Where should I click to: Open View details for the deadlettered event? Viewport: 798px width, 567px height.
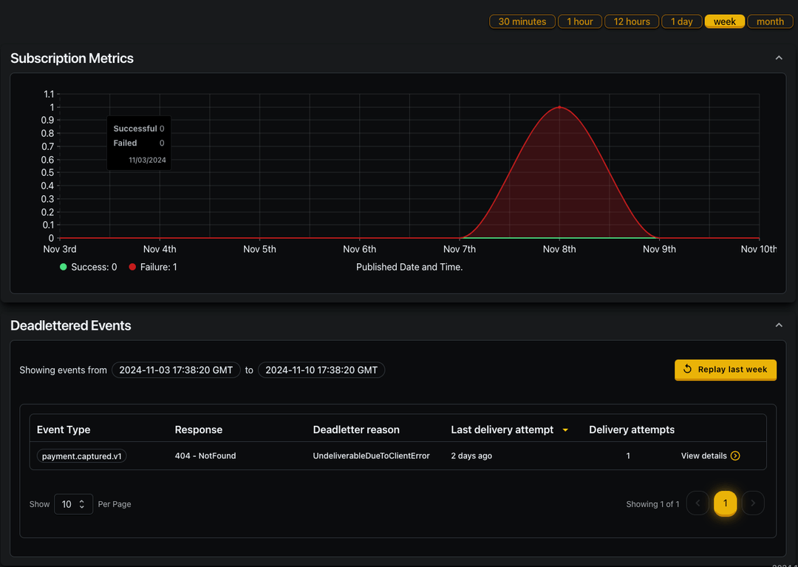(703, 456)
